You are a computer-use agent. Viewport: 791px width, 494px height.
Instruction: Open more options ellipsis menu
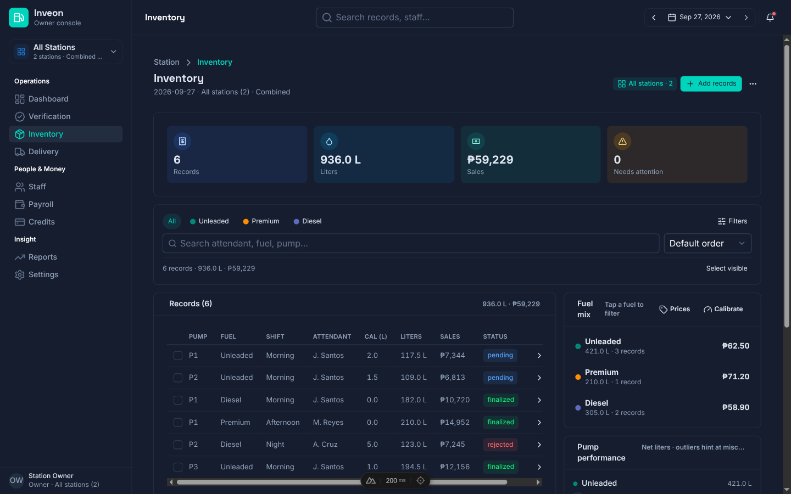753,84
